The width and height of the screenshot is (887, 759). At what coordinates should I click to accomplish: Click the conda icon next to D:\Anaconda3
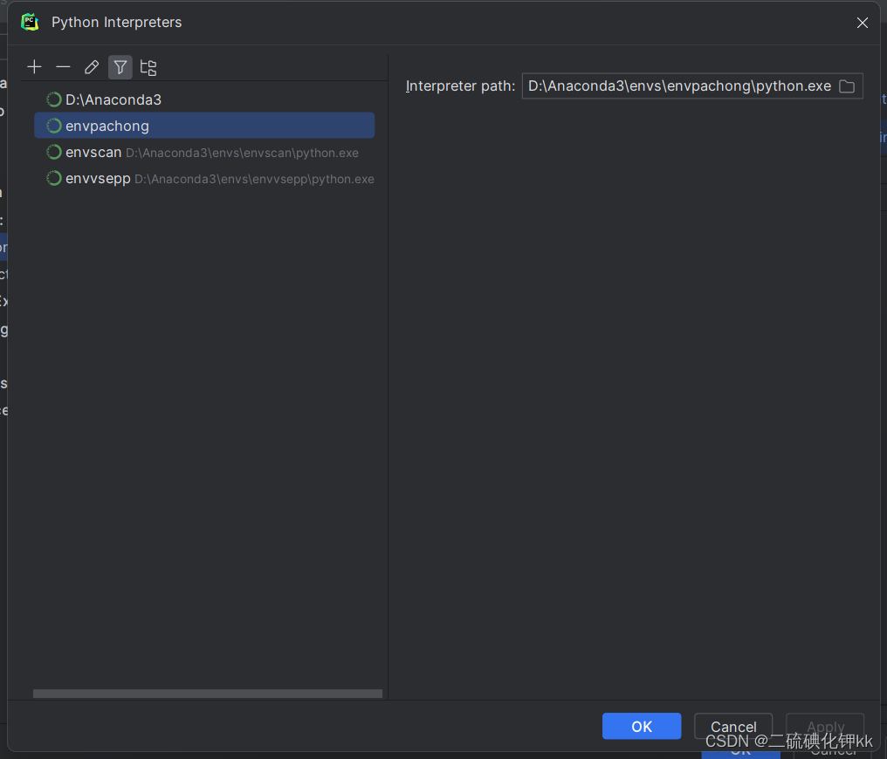[52, 99]
